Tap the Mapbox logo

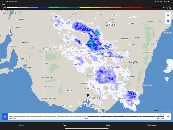pyautogui.click(x=7, y=13)
